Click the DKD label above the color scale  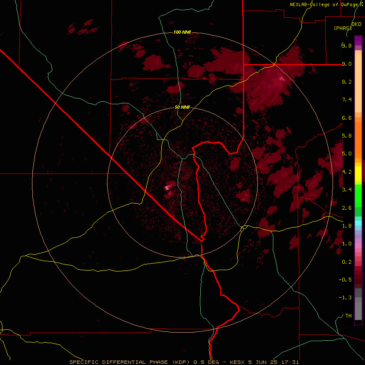[356, 24]
